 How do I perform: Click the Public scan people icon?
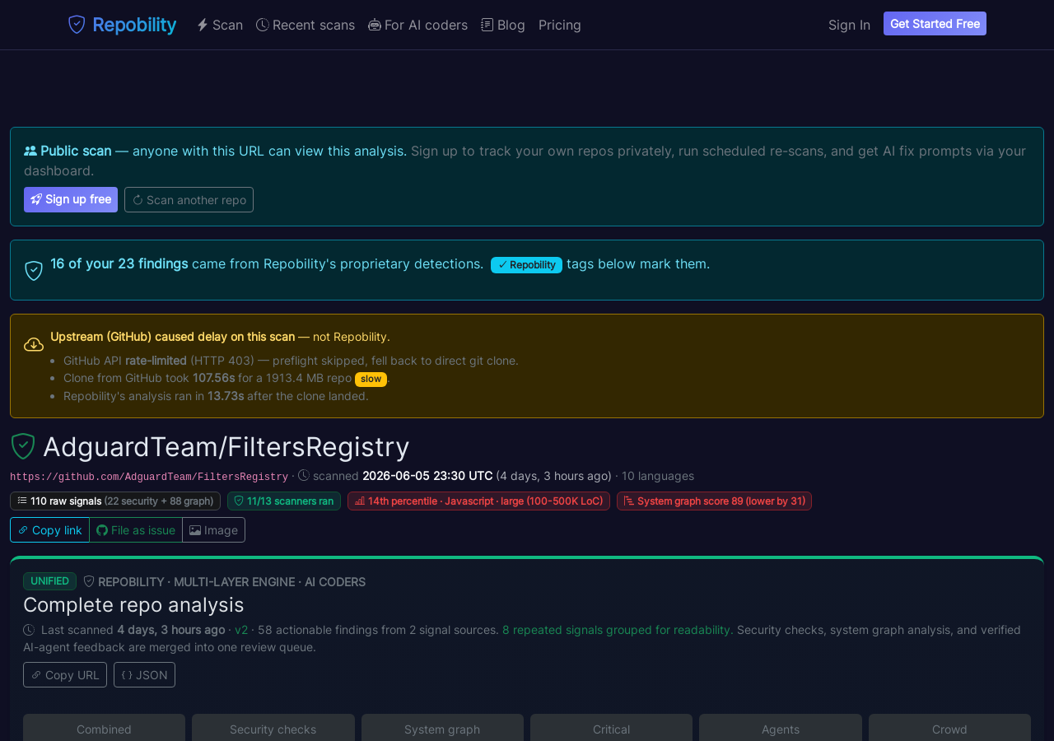click(30, 151)
